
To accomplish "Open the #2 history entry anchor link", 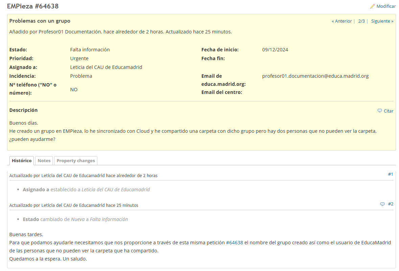I will tap(391, 204).
